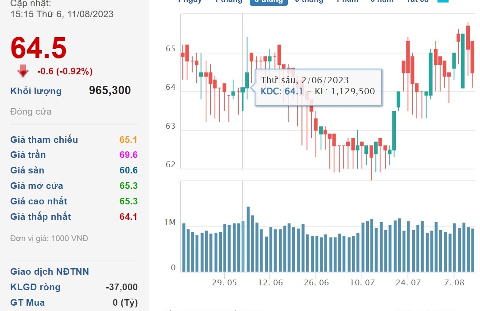
Task: Click the Khối lượng value 965,300
Action: tap(110, 91)
